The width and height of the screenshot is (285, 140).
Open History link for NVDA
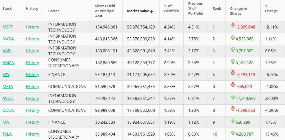tap(32, 39)
